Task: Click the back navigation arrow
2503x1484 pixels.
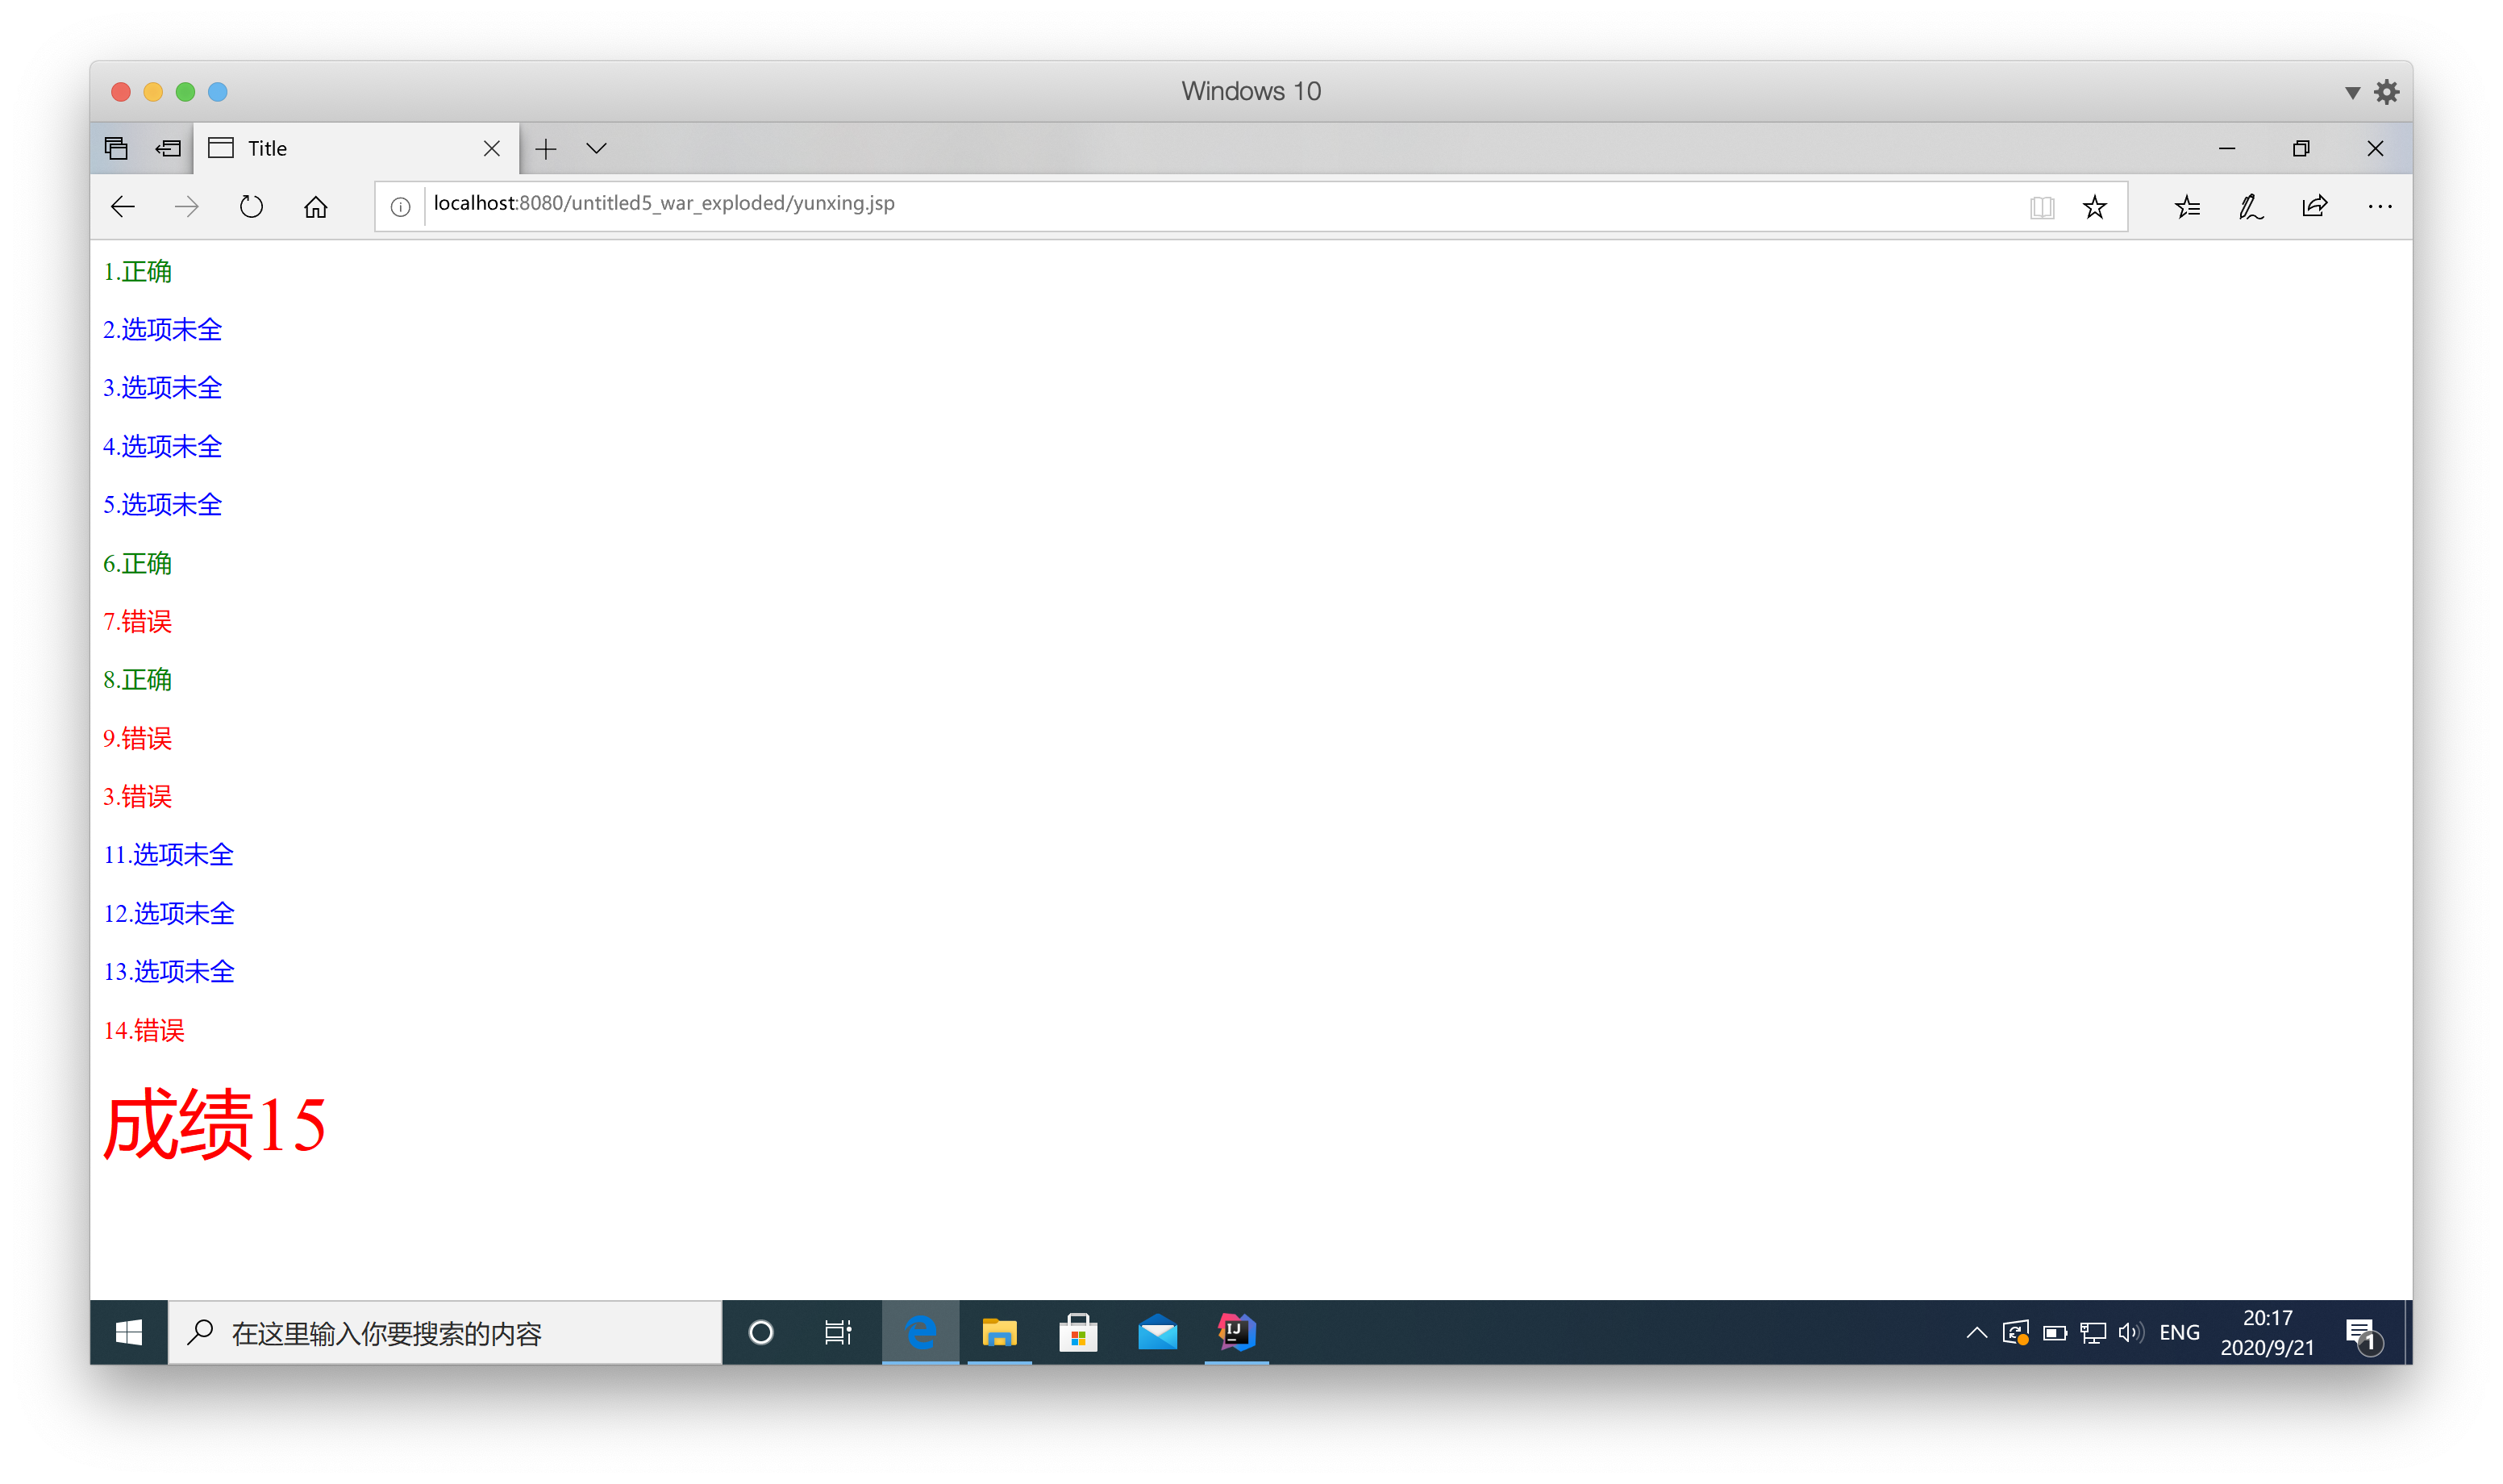Action: (x=123, y=207)
